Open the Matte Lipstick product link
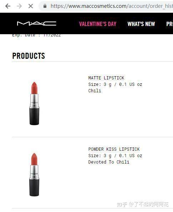Screen dimensions: 173x212 pyautogui.click(x=106, y=78)
